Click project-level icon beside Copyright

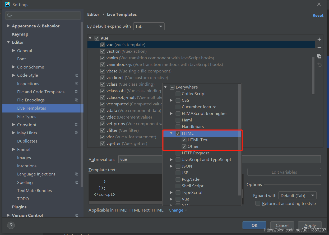[x=76, y=125]
